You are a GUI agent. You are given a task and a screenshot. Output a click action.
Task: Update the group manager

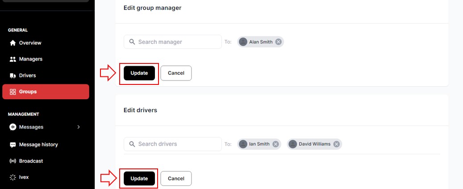click(139, 73)
